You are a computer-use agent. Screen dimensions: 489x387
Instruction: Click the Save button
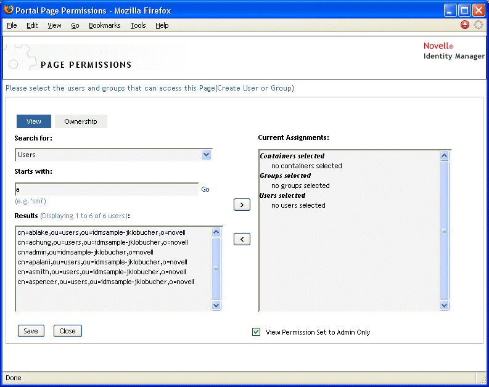(31, 331)
